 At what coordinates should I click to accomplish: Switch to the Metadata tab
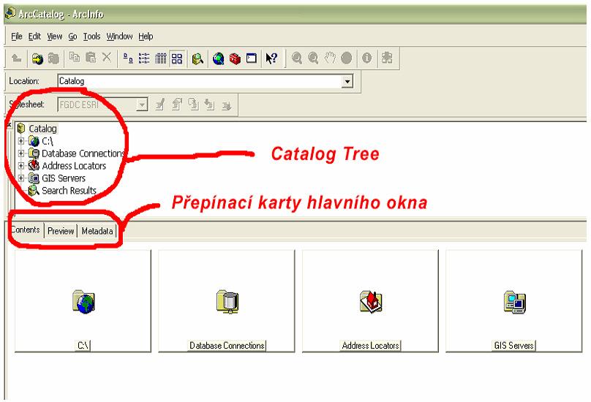97,231
